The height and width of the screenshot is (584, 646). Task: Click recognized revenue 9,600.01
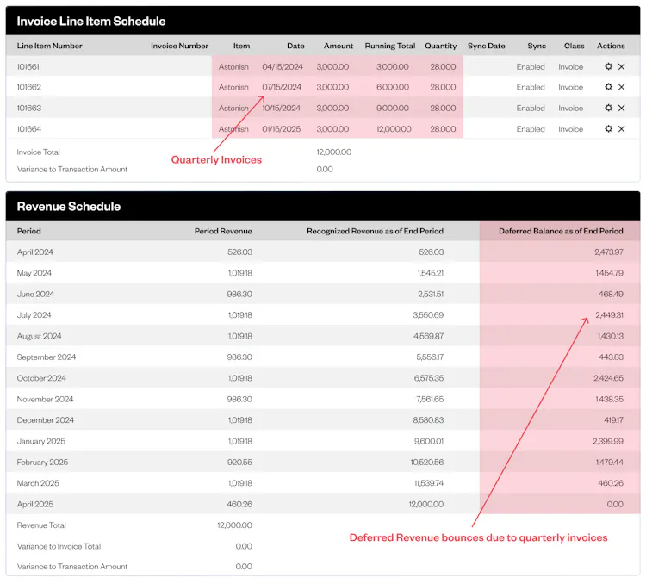coord(428,441)
